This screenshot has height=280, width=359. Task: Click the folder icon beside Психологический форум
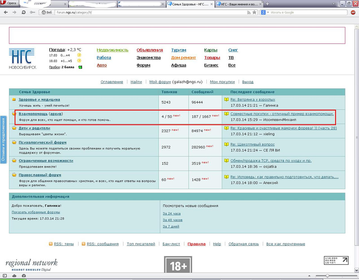point(14,142)
